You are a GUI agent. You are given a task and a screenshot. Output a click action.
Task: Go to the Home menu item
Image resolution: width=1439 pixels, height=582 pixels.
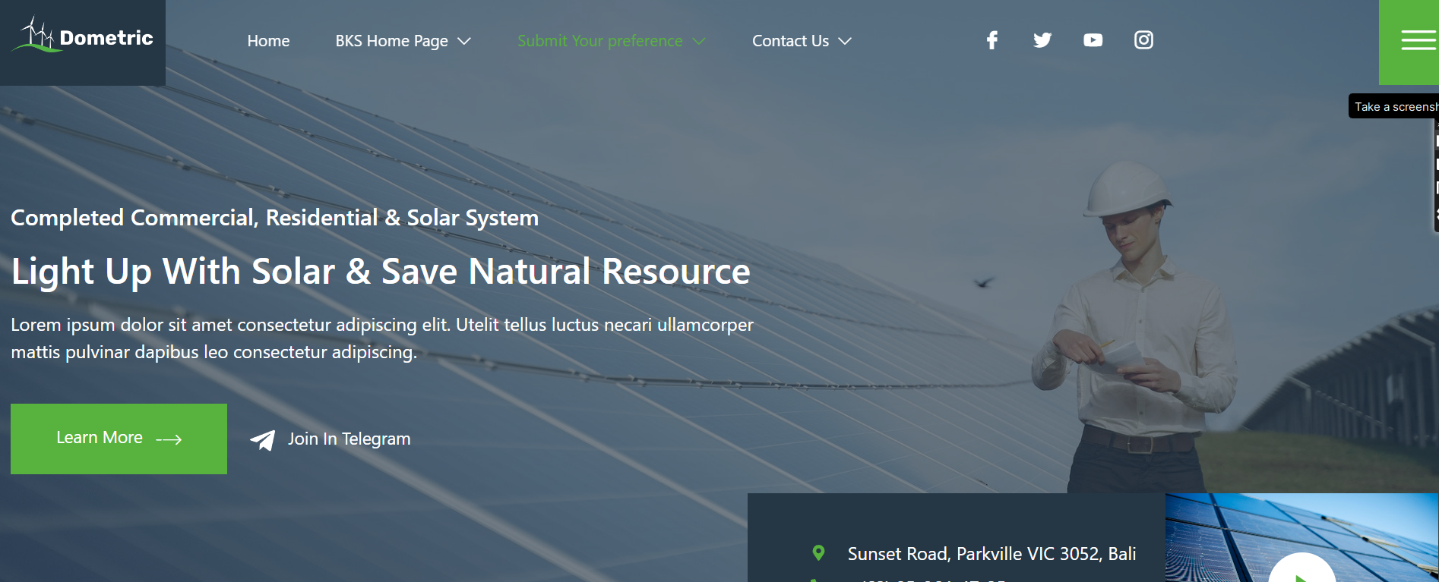click(x=268, y=41)
